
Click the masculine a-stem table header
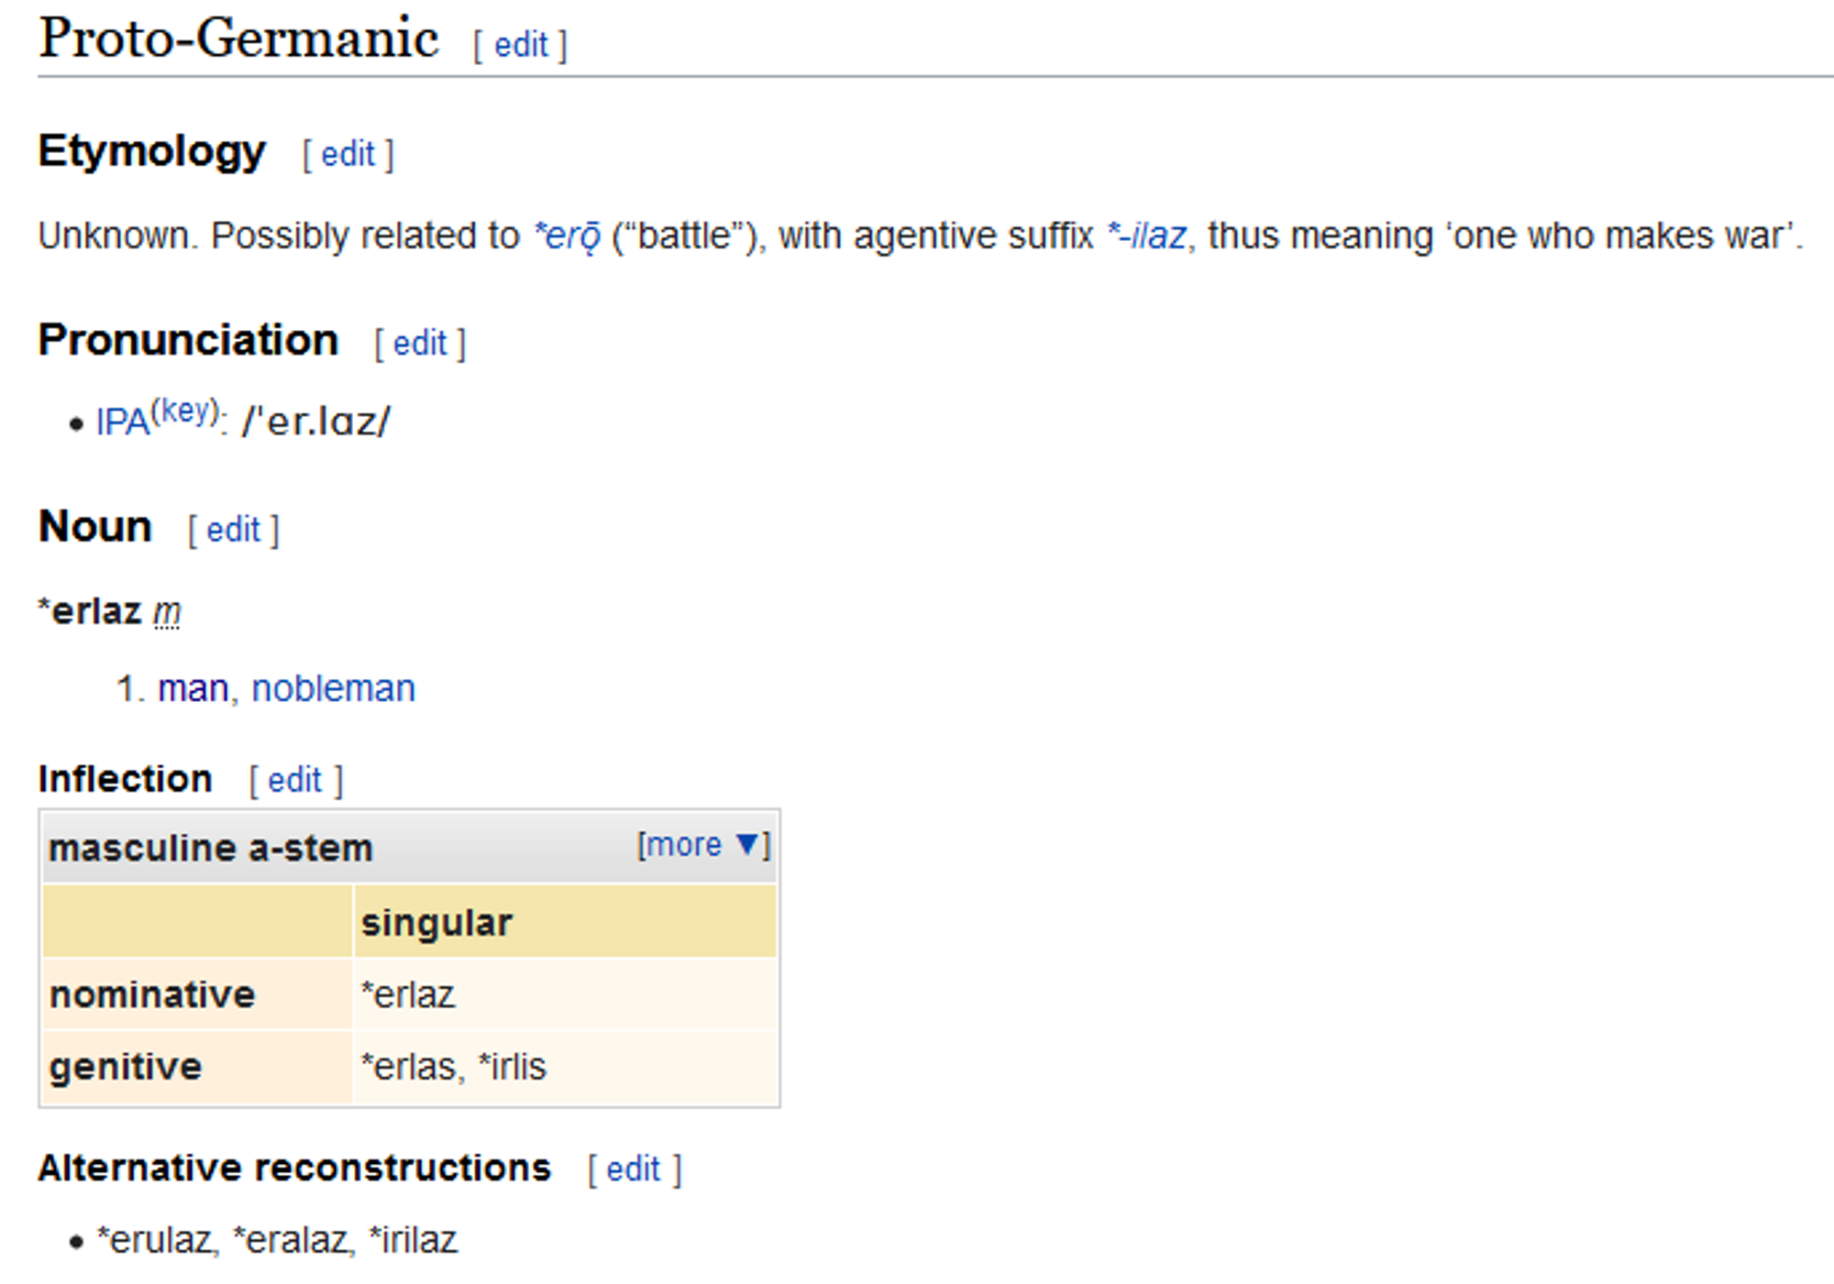pyautogui.click(x=210, y=848)
